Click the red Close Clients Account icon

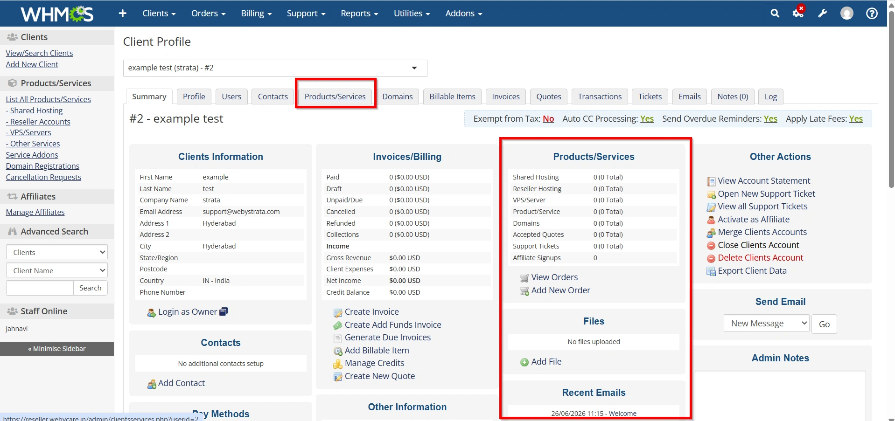[x=711, y=246]
